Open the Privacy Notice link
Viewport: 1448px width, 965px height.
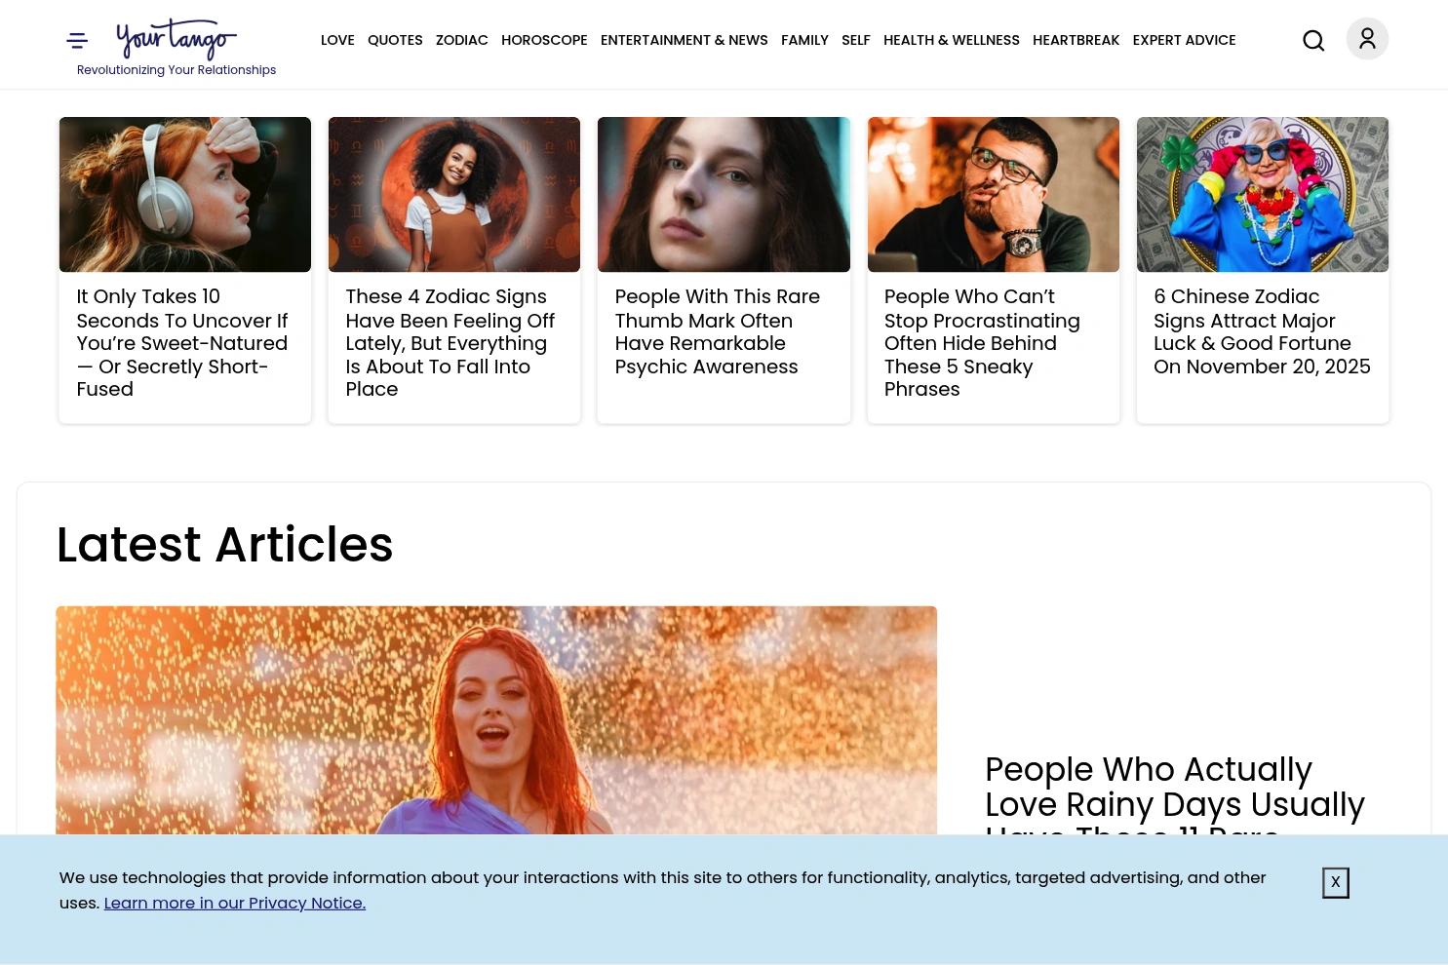234,903
